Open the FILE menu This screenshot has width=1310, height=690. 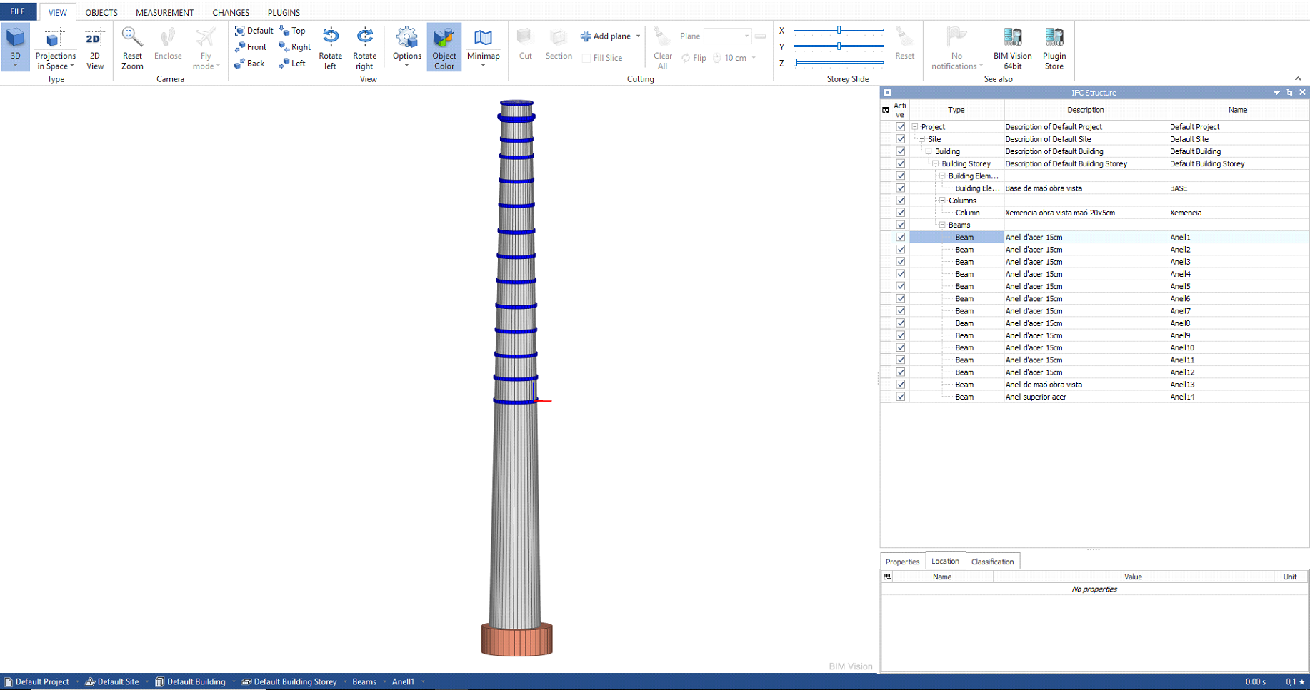tap(18, 11)
